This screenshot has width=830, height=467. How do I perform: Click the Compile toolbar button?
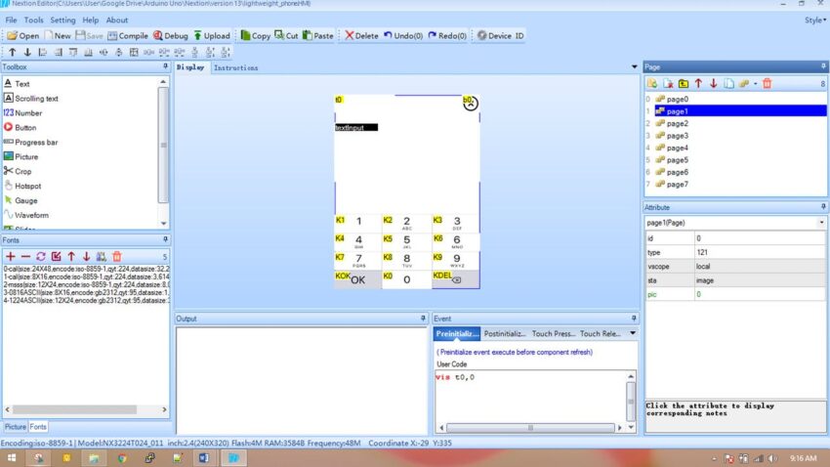[x=128, y=35]
